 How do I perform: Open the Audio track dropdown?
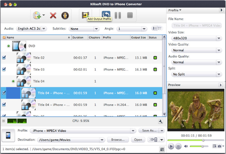coord(31,29)
